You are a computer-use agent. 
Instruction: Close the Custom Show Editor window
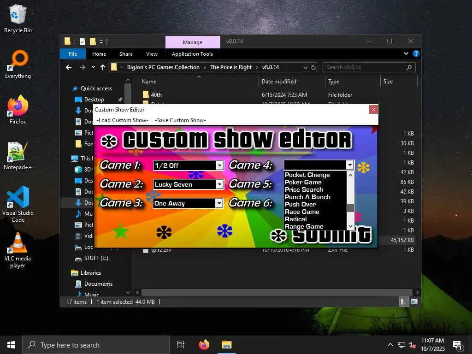[373, 109]
